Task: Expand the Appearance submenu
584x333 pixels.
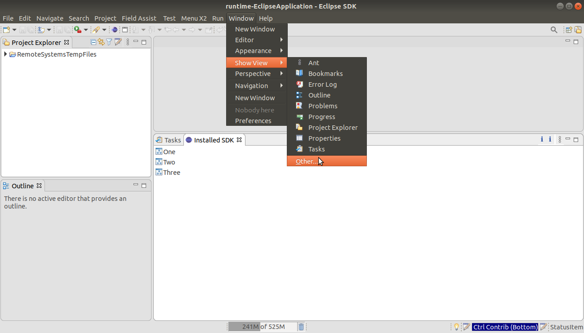Action: (257, 51)
